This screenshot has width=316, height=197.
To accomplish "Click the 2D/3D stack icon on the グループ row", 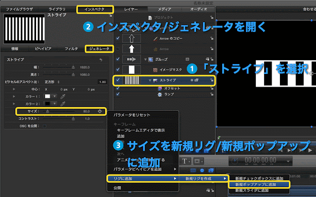I will pyautogui.click(x=207, y=59).
